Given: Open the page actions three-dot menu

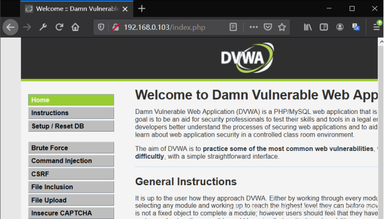Looking at the screenshot, I should point(253,27).
